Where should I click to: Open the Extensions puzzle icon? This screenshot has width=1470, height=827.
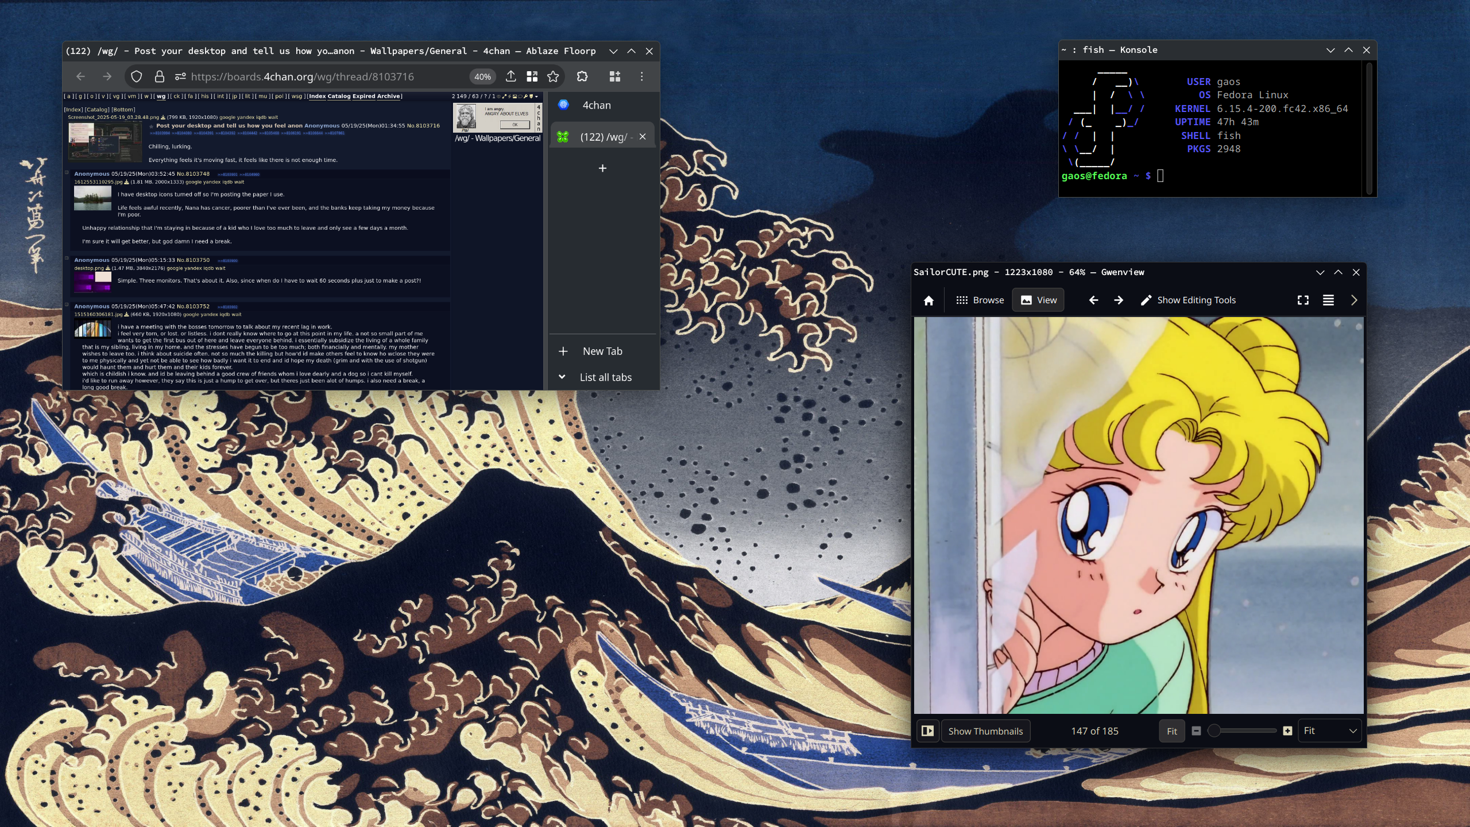point(582,76)
